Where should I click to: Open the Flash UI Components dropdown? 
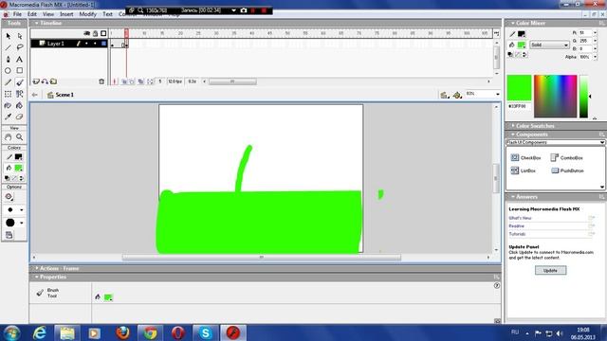pos(556,142)
